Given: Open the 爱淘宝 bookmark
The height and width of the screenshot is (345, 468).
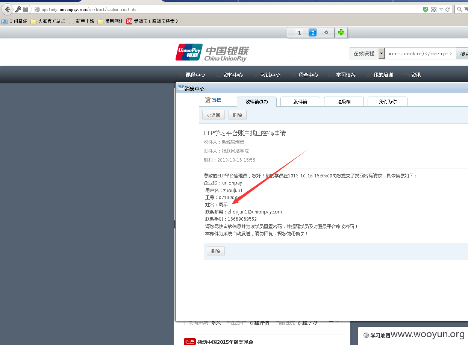Looking at the screenshot, I should point(152,21).
